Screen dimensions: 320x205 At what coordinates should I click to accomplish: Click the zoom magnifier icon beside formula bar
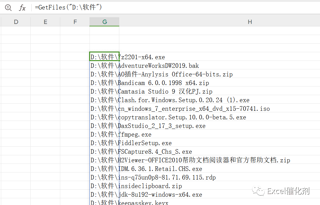point(8,8)
